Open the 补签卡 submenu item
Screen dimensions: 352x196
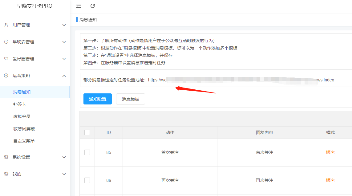pos(19,104)
